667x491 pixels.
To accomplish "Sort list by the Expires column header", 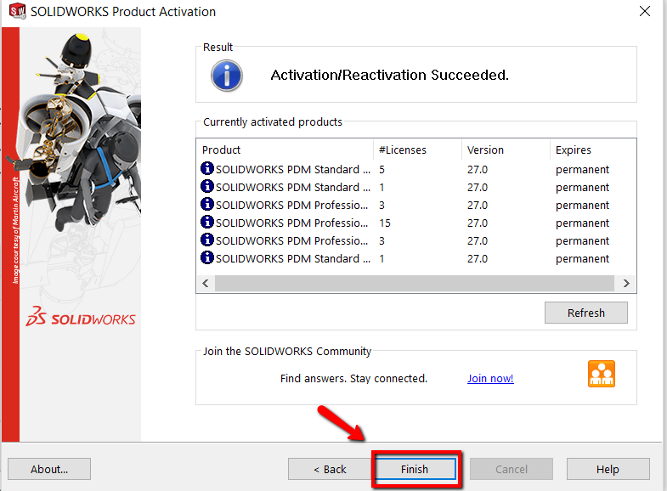I will [592, 150].
